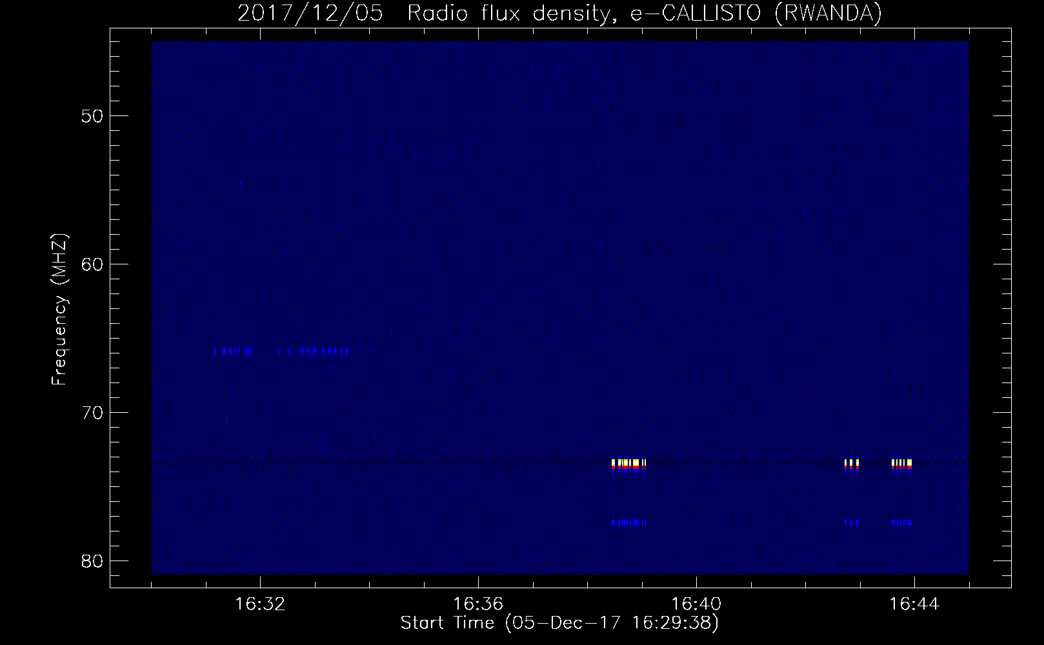Viewport: 1044px width, 645px height.
Task: Click the plot title with the date 2017/12/05
Action: 559,13
